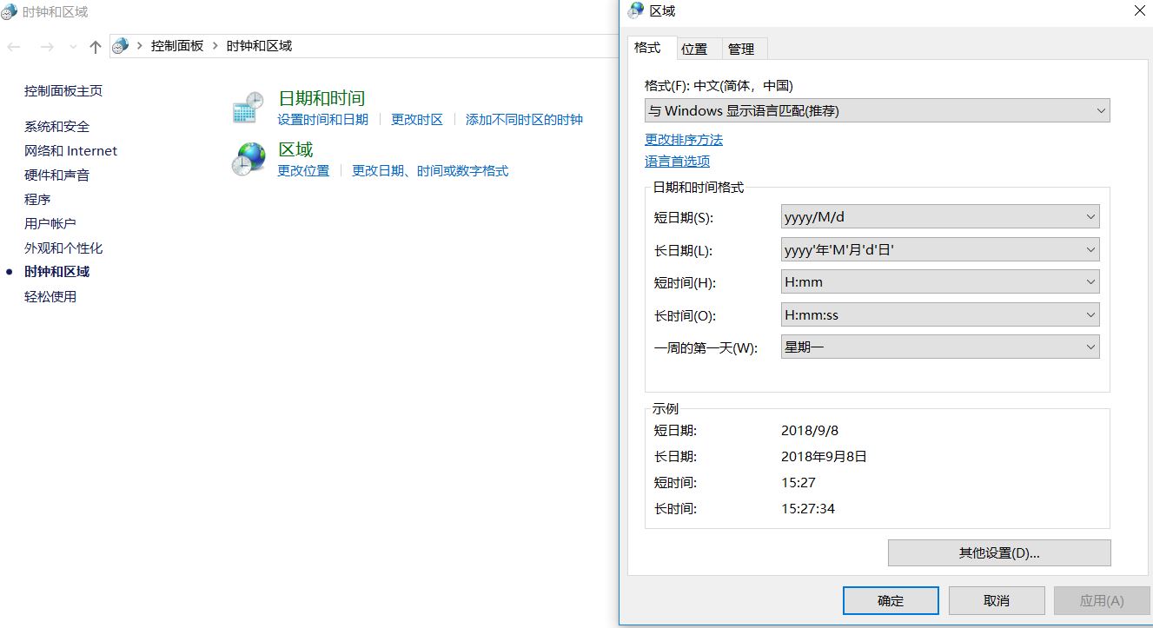Open the 长时间 format dropdown

coord(940,314)
